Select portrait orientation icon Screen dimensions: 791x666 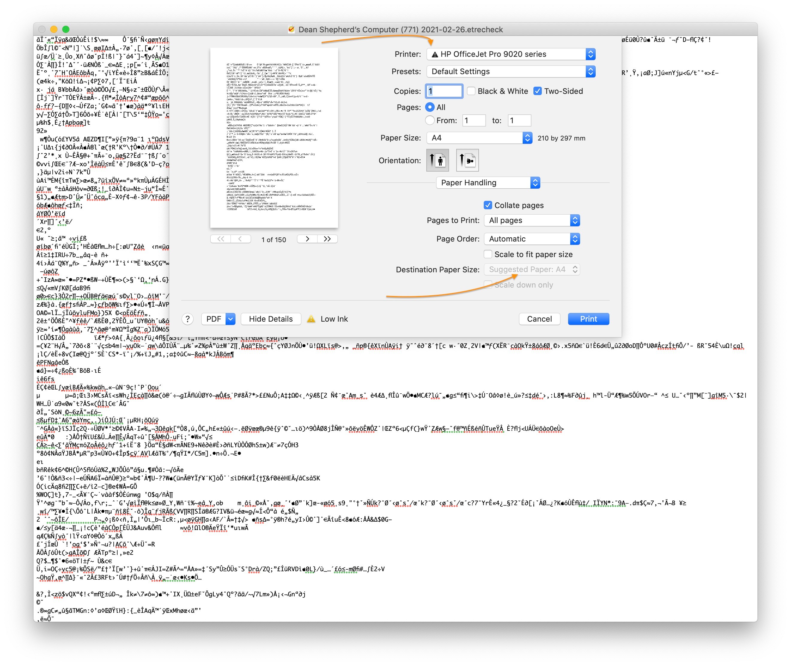pos(437,161)
